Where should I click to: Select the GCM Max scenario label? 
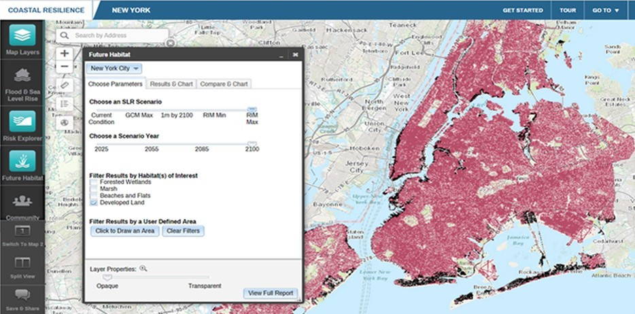point(139,116)
